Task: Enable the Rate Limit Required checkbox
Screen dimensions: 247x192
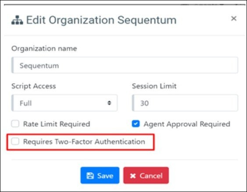Action: click(x=15, y=124)
